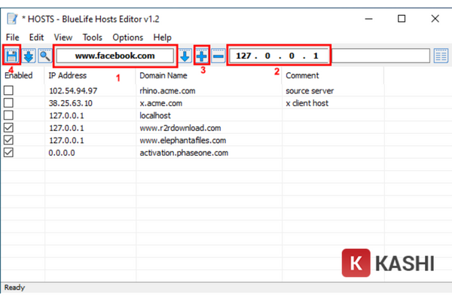Click the blue down arrow after domain field
The height and width of the screenshot is (301, 452).
pos(185,56)
